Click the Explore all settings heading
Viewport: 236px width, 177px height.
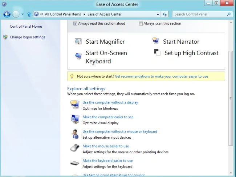pos(86,88)
